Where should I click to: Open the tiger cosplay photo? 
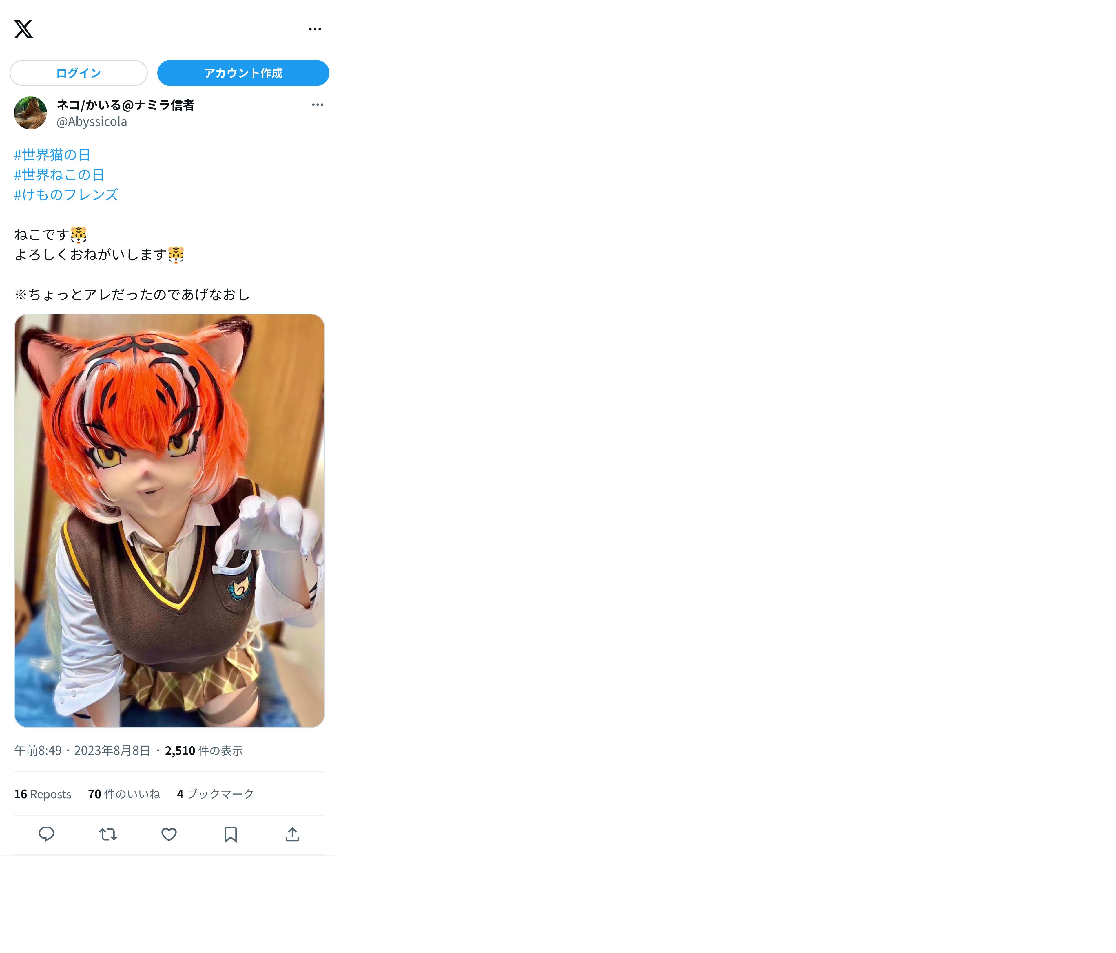169,520
